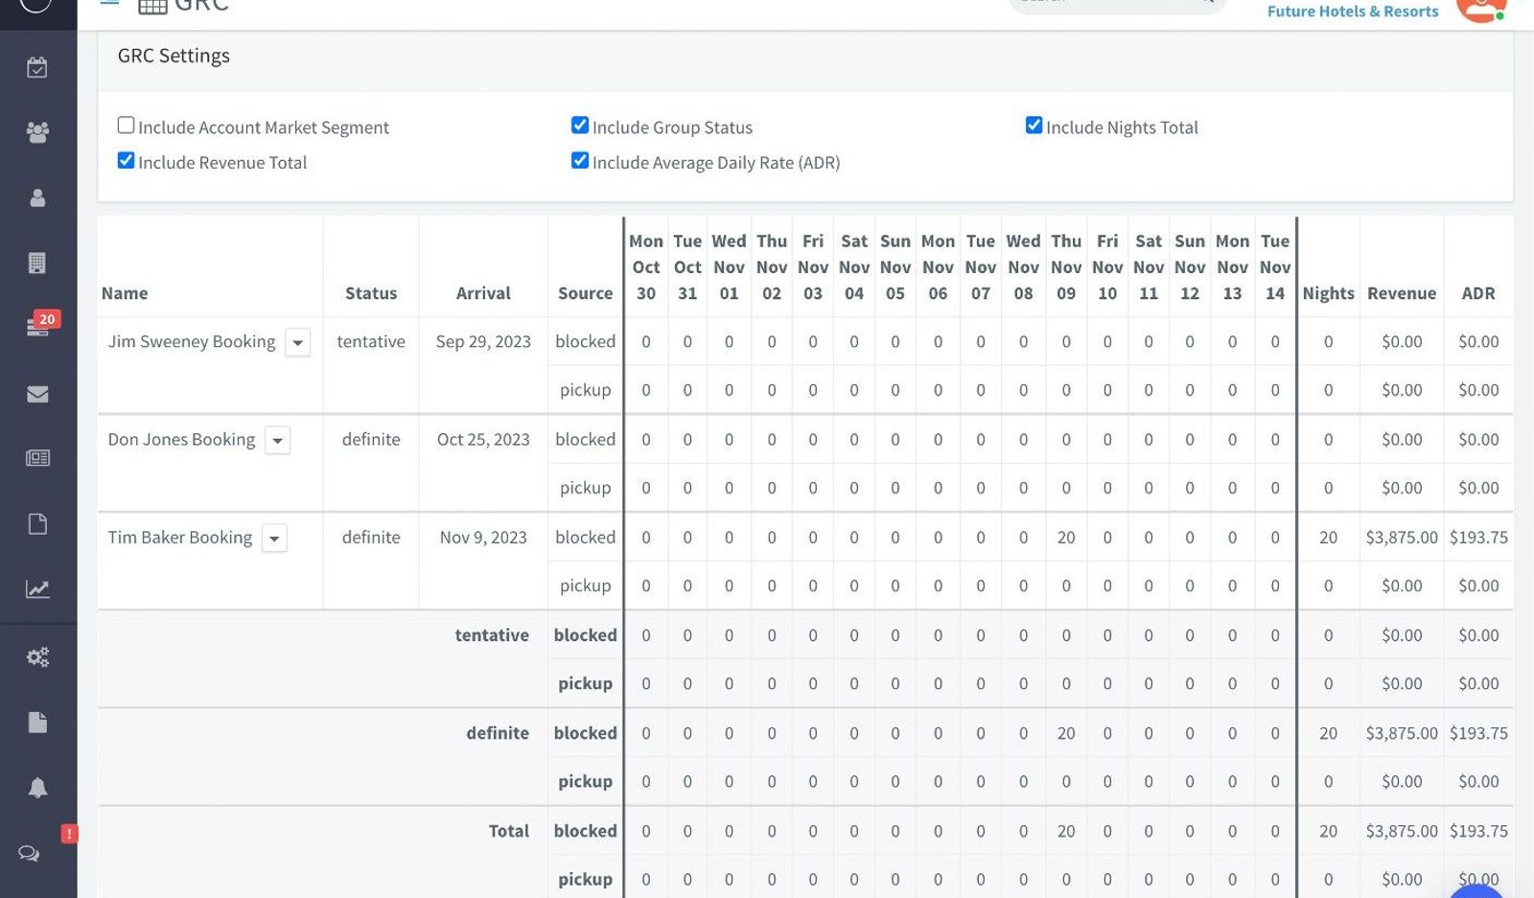The image size is (1534, 898).
Task: Click the Future Hotels & Resorts link
Action: 1353,12
